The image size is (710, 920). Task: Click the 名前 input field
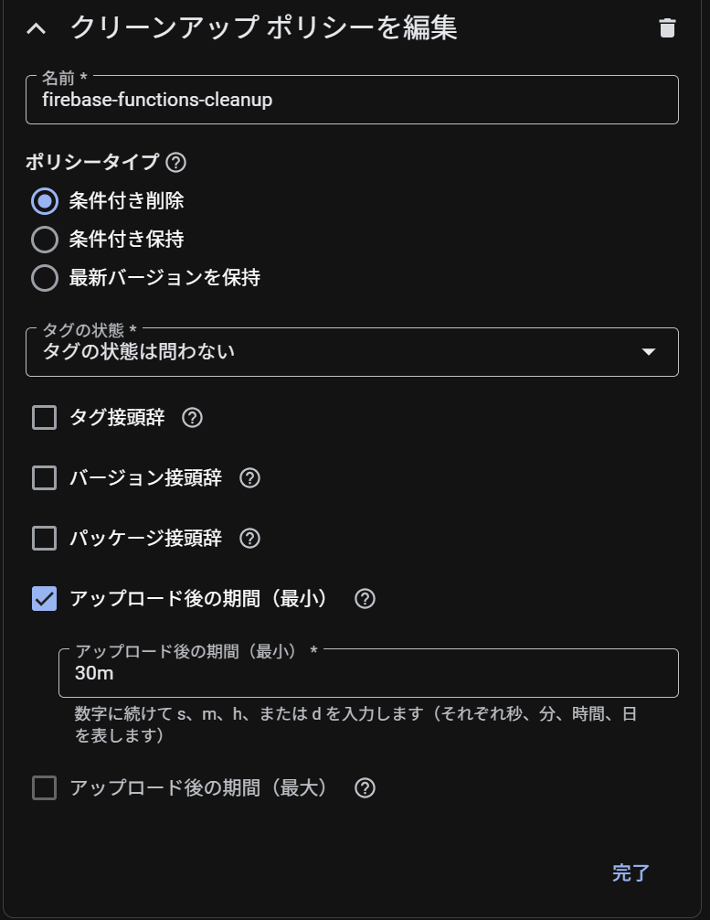[x=352, y=101]
